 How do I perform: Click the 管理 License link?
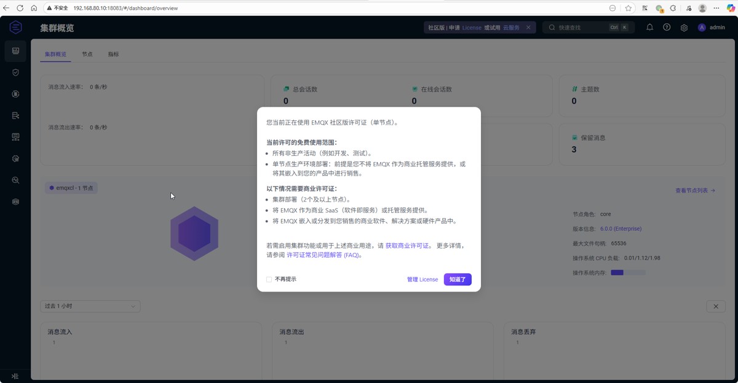(423, 279)
